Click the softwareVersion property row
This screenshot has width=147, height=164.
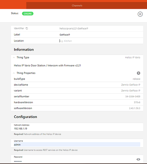click(77, 108)
